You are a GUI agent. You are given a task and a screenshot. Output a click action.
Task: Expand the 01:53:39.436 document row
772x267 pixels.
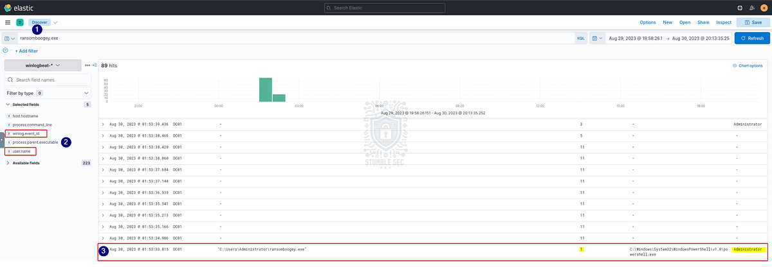(x=103, y=124)
